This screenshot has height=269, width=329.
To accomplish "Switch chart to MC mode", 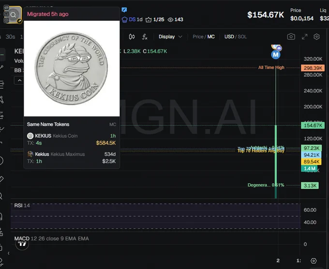I will (x=211, y=37).
